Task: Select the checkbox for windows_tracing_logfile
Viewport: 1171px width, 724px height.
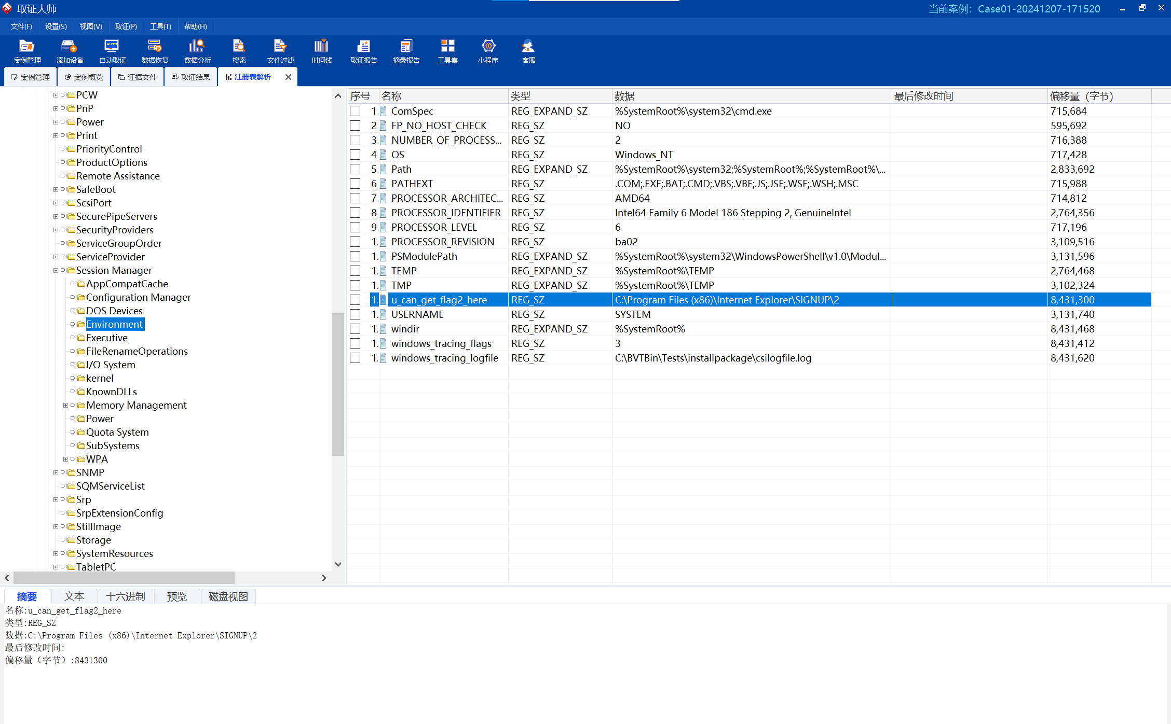Action: 355,358
